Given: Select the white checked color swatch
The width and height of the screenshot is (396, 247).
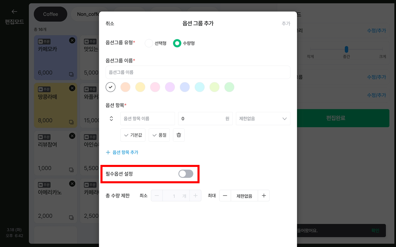Looking at the screenshot, I should [111, 87].
